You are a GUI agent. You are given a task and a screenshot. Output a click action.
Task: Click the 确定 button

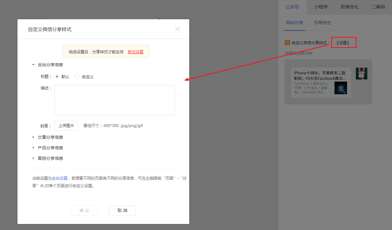tap(84, 210)
